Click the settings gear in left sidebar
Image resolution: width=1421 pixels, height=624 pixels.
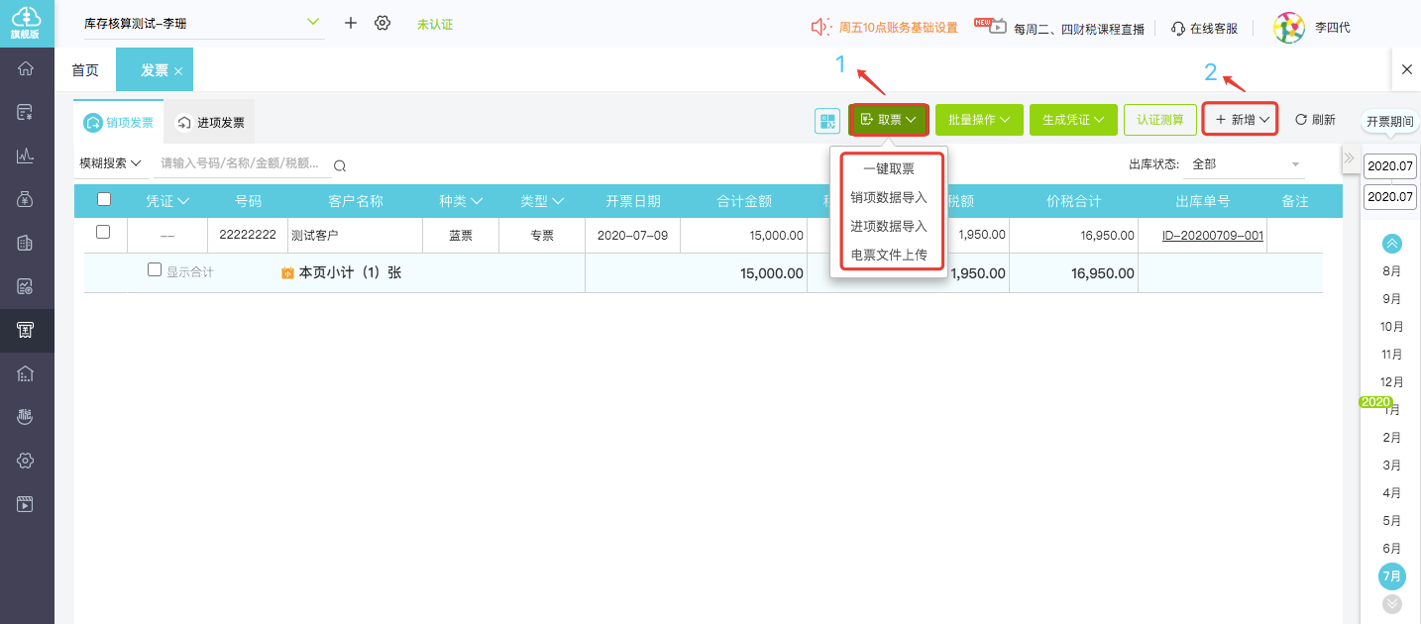pyautogui.click(x=26, y=461)
